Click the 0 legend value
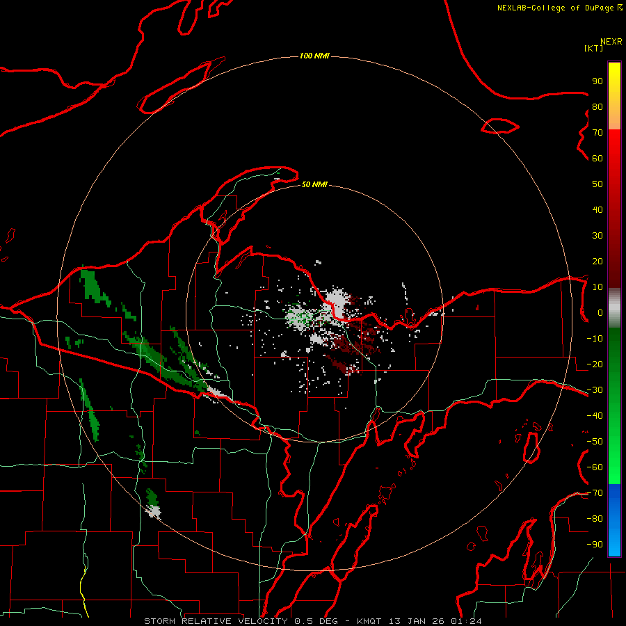Image resolution: width=626 pixels, height=626 pixels. pos(600,313)
